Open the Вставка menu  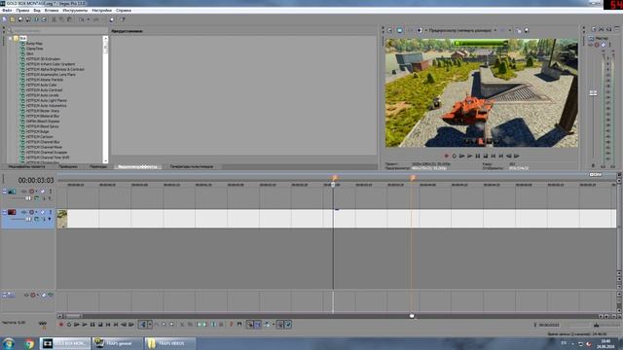coord(52,11)
